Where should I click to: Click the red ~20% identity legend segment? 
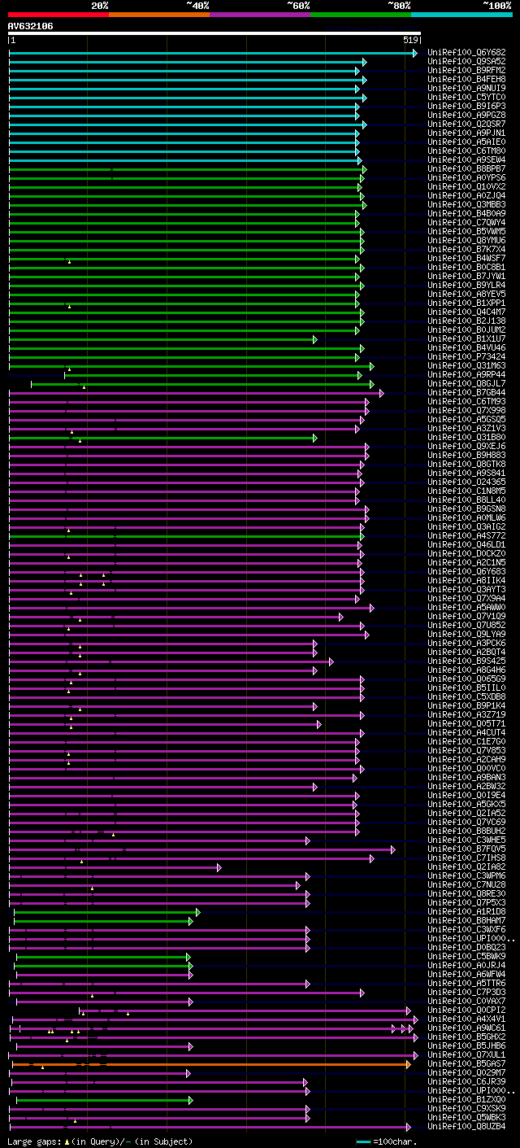(x=58, y=14)
